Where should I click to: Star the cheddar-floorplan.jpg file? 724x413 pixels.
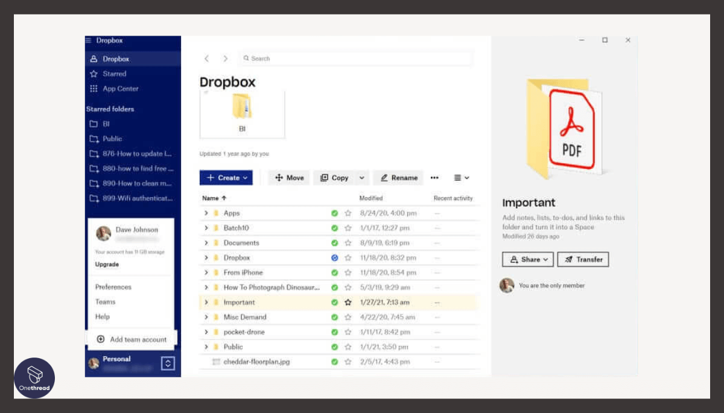348,362
